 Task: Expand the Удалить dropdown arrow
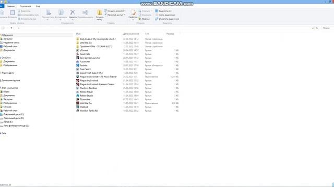[x=73, y=20]
